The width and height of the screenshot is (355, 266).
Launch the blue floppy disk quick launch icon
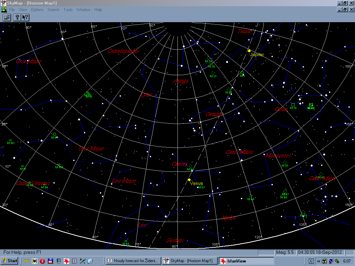(50, 261)
